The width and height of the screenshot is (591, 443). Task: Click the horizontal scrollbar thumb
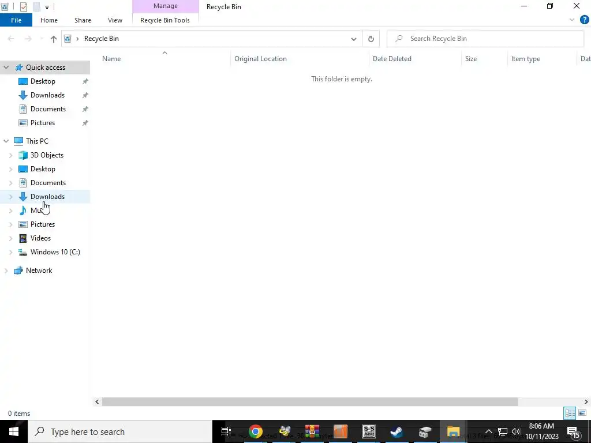pos(310,402)
